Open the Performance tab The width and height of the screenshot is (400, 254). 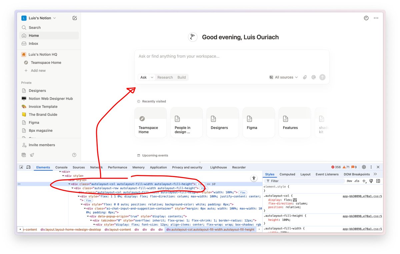(x=117, y=167)
